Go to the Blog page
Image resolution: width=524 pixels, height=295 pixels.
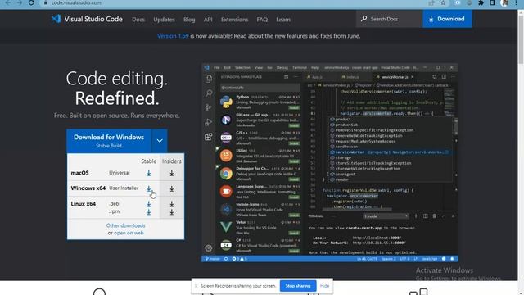[189, 20]
